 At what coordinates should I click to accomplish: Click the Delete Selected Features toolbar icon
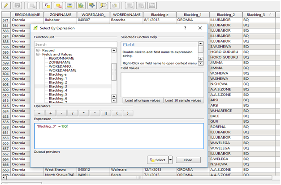tap(33, 5)
